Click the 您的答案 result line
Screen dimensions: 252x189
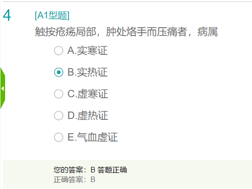click(90, 170)
